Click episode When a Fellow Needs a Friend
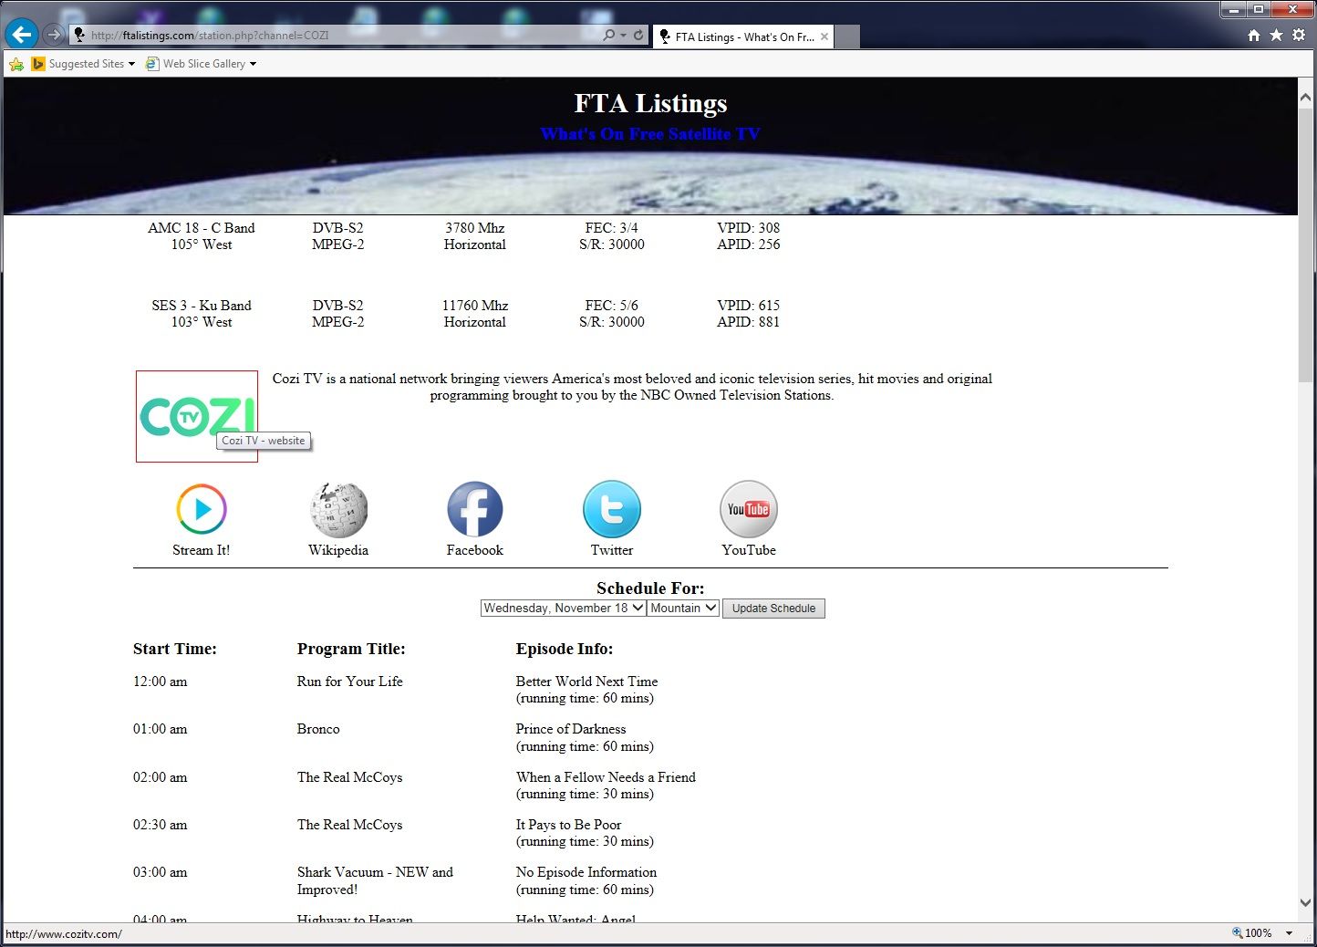Screen dimensions: 1317x947 [606, 777]
